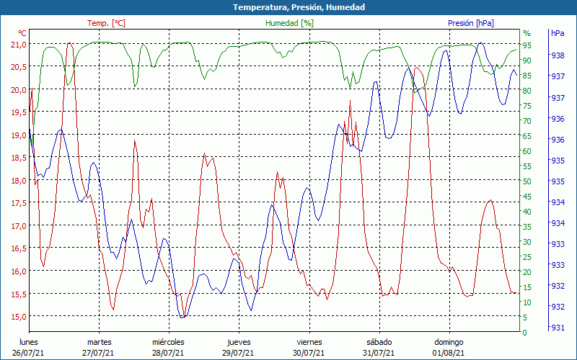577x360 pixels.
Task: Click the '15,5' temperature axis value
Action: pyautogui.click(x=19, y=294)
